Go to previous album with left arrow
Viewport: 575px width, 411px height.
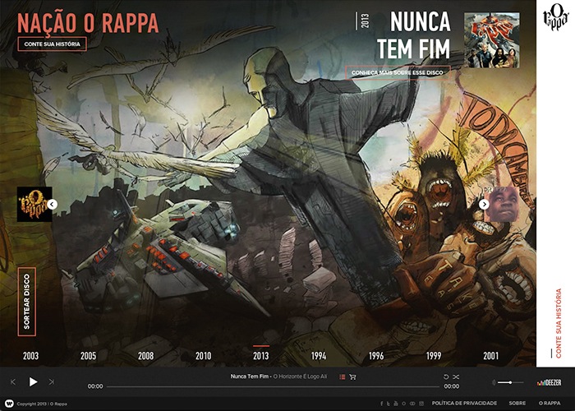pos(52,205)
